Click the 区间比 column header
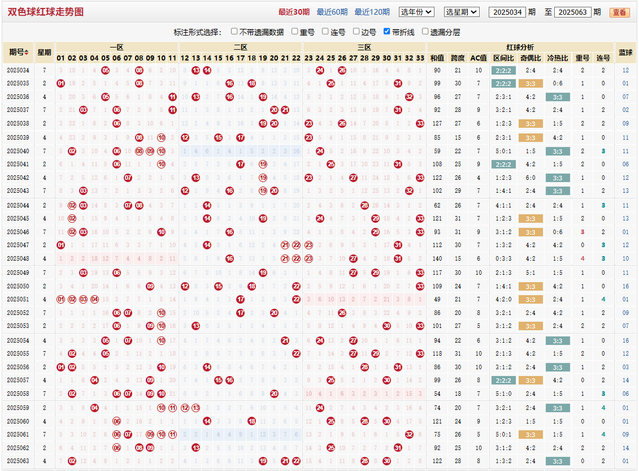 click(x=504, y=58)
